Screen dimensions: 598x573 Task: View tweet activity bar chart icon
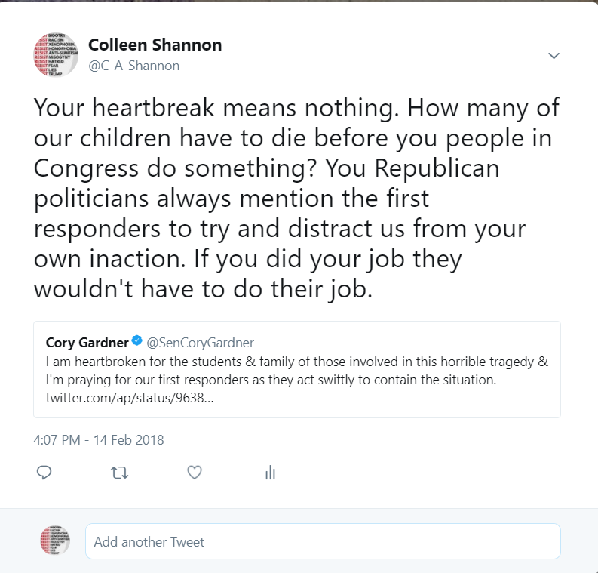(x=270, y=473)
